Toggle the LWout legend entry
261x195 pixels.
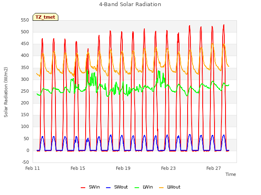point(170,187)
